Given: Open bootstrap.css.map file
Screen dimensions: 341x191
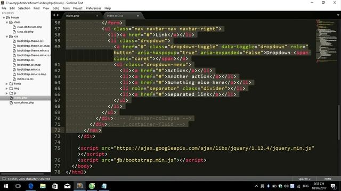Looking at the screenshot, I should (x=29, y=65).
